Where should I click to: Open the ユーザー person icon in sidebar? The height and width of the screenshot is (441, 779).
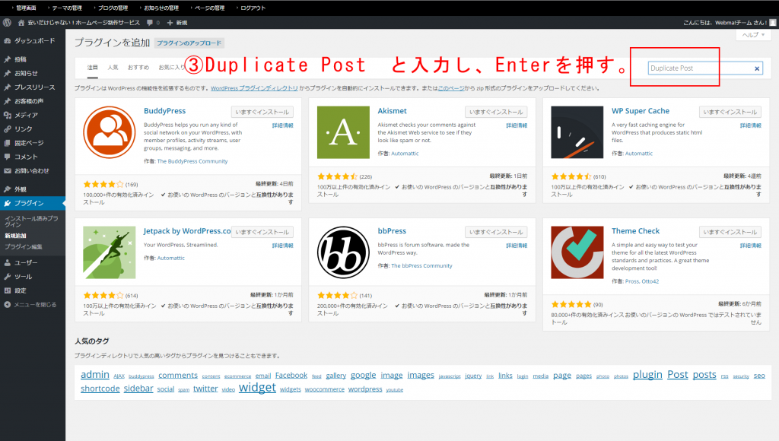tap(8, 263)
